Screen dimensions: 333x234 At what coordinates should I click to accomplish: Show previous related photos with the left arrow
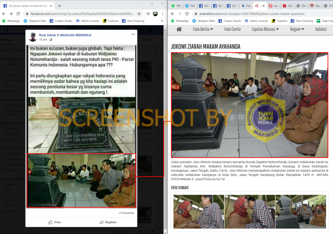(x=180, y=212)
